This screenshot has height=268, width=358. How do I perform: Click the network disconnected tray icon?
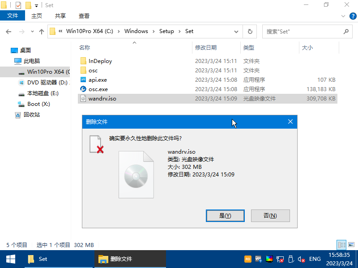pyautogui.click(x=280, y=259)
